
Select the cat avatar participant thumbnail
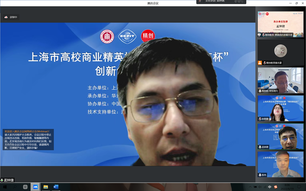(x=281, y=52)
